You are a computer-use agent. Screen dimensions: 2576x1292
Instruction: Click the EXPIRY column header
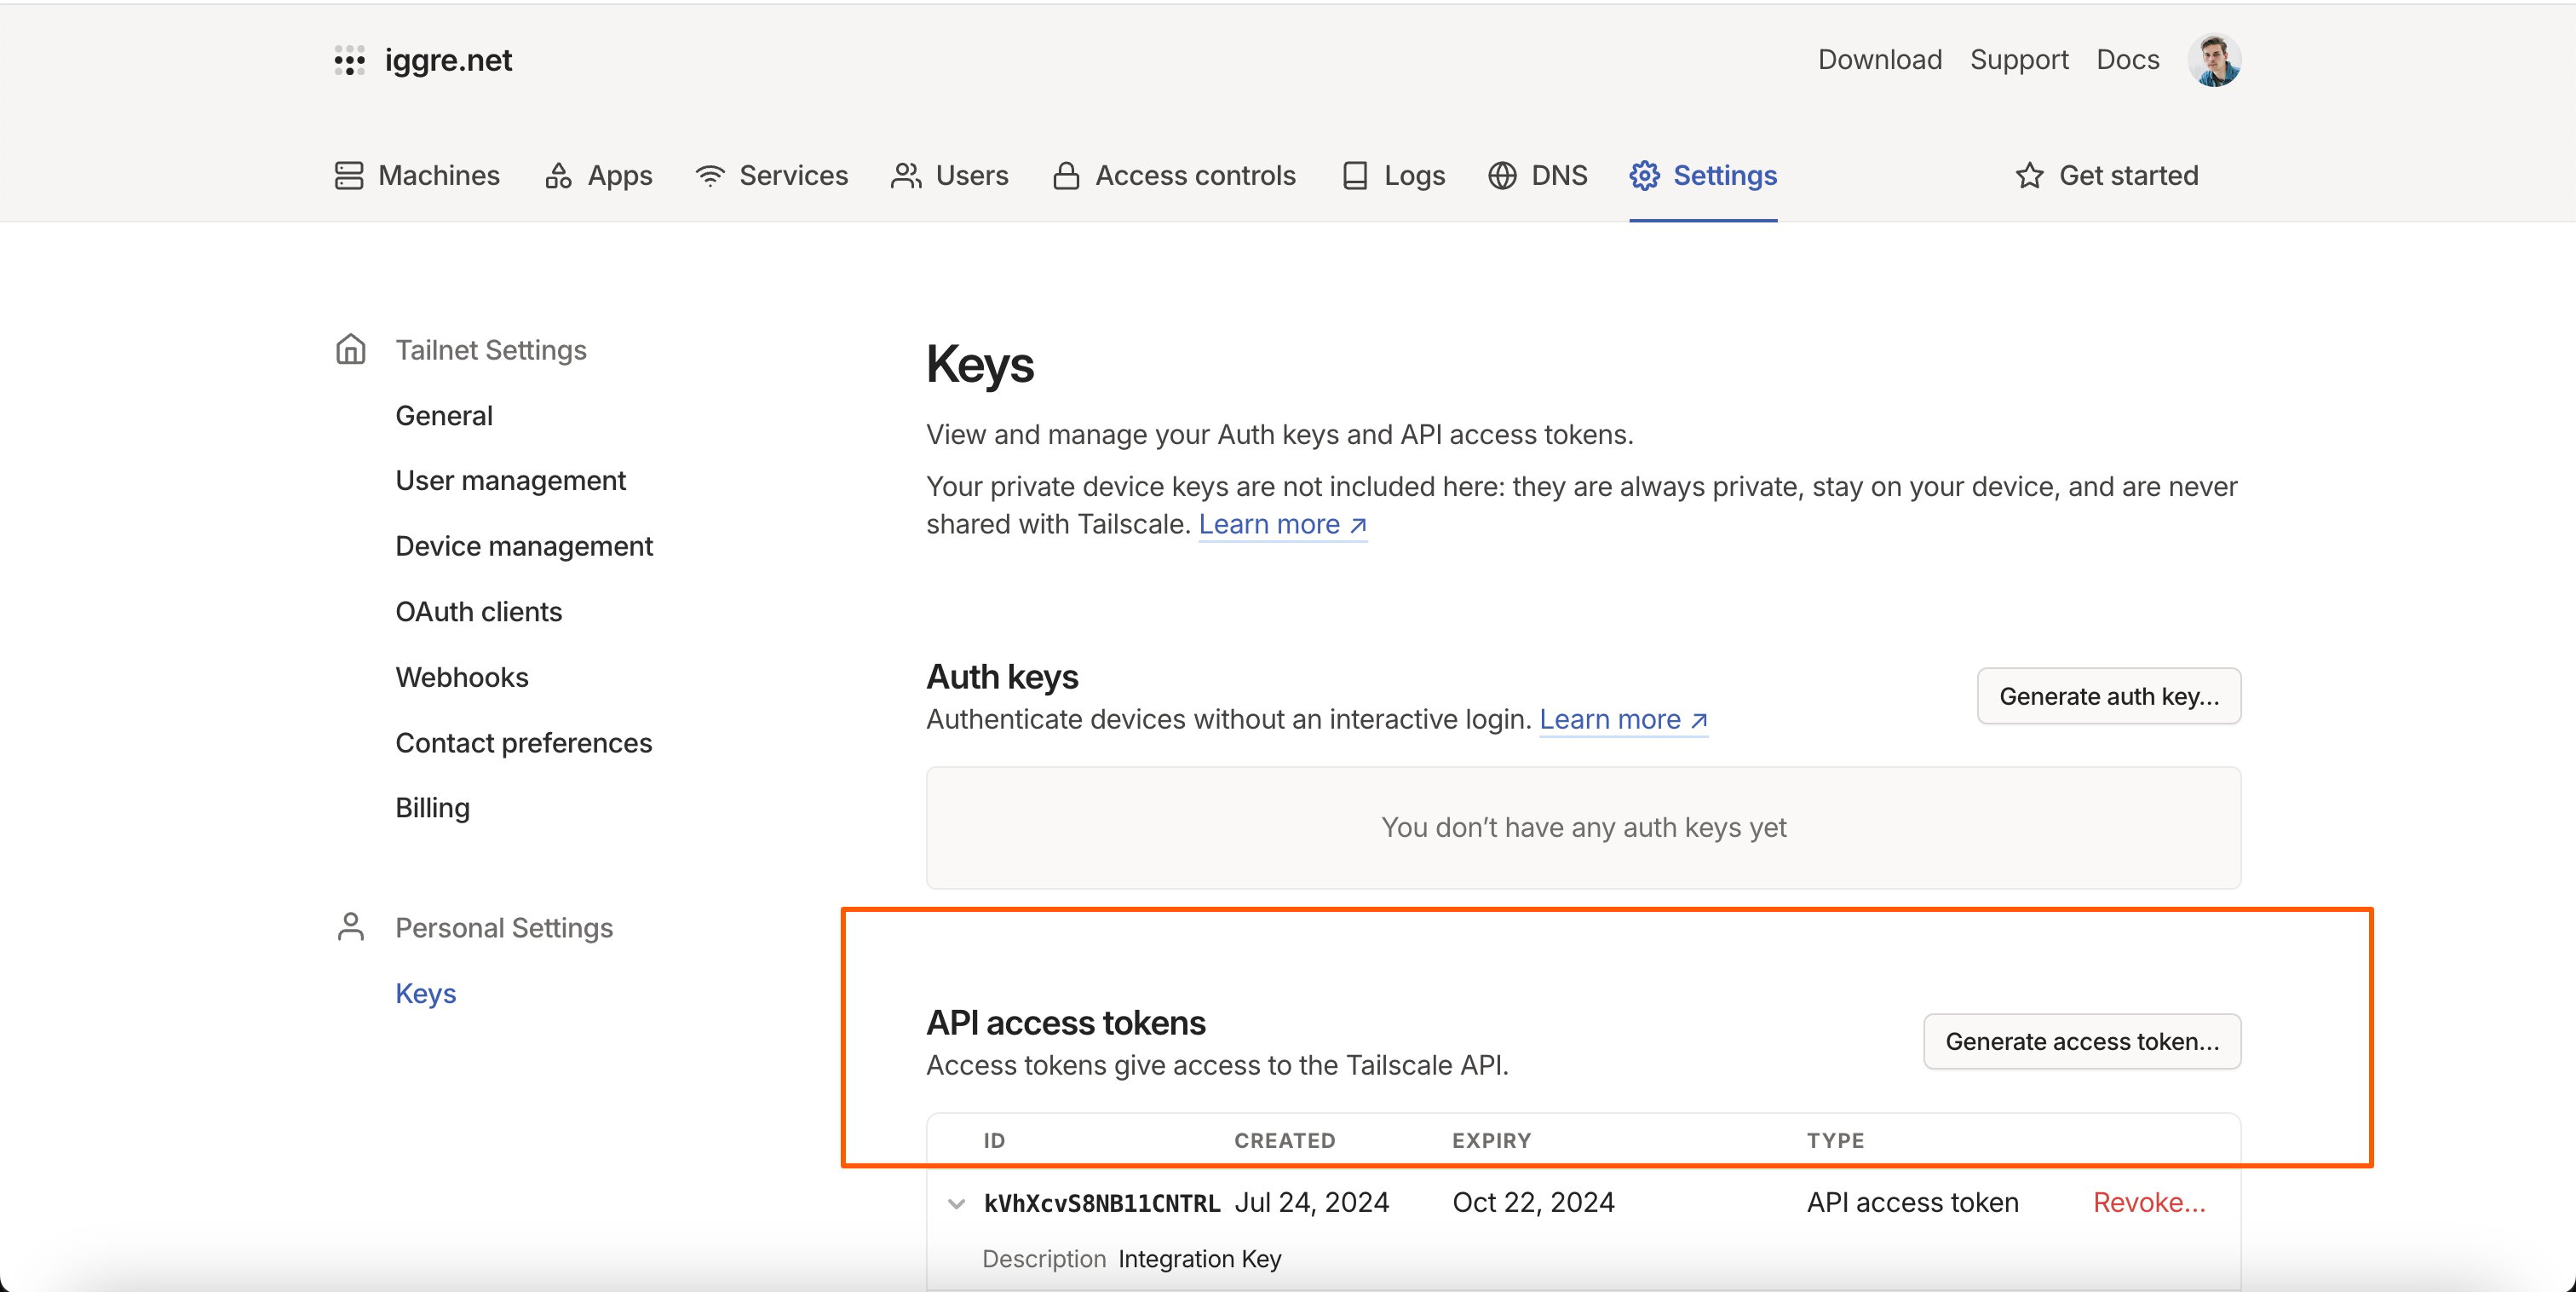(x=1492, y=1140)
